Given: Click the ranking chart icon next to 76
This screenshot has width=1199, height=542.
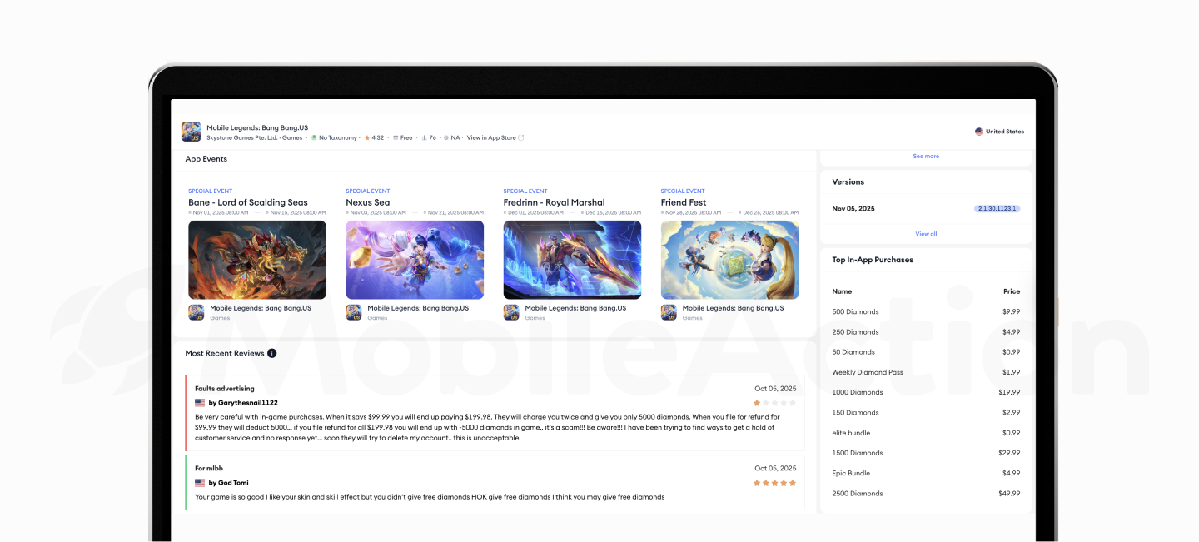Looking at the screenshot, I should (424, 138).
